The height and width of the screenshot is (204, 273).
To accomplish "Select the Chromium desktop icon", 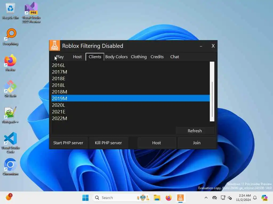I will [x=10, y=167].
